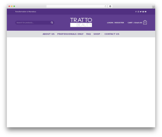Viewport: 162px width, 137px height.
Task: Select the Transformation is Marvelous tagline
Action: pyautogui.click(x=26, y=12)
